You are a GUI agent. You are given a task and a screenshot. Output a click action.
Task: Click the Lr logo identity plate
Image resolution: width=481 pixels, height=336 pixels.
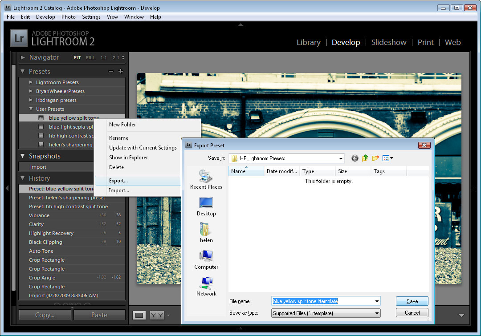click(19, 38)
